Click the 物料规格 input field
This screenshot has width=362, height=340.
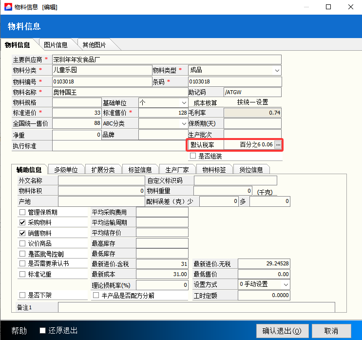coord(77,102)
